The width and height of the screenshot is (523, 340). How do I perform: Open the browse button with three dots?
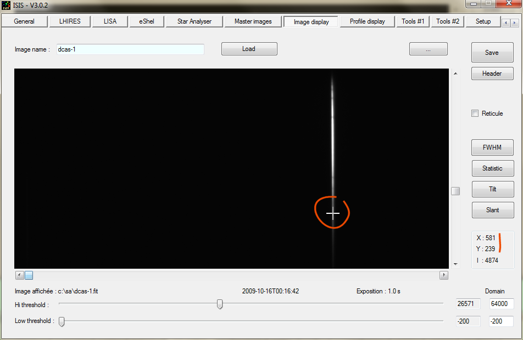pyautogui.click(x=428, y=49)
